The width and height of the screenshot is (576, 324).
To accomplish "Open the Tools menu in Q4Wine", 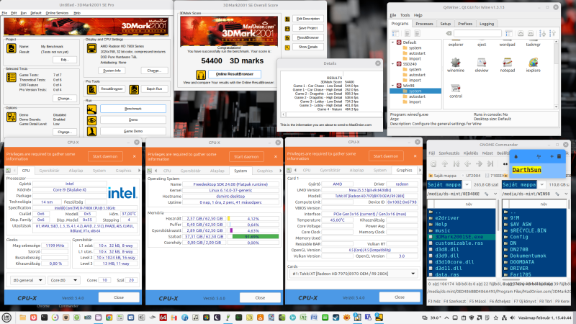I will pyautogui.click(x=405, y=15).
